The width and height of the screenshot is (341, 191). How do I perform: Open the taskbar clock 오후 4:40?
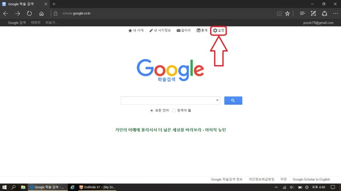pos(318,187)
